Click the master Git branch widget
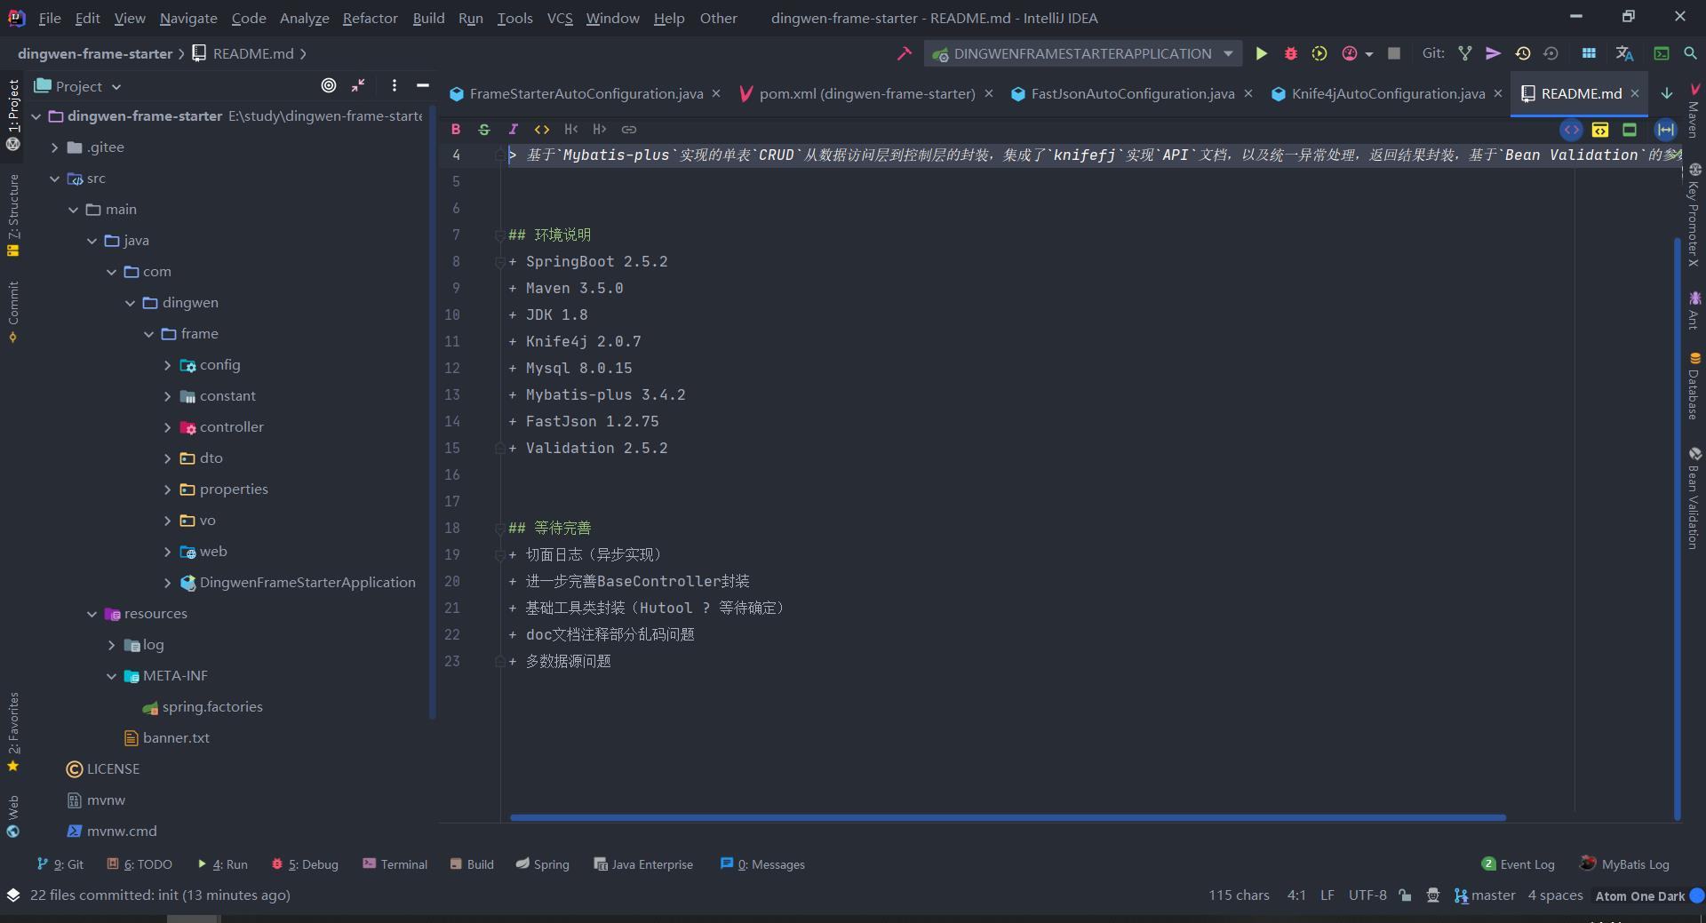1706x923 pixels. (1485, 895)
